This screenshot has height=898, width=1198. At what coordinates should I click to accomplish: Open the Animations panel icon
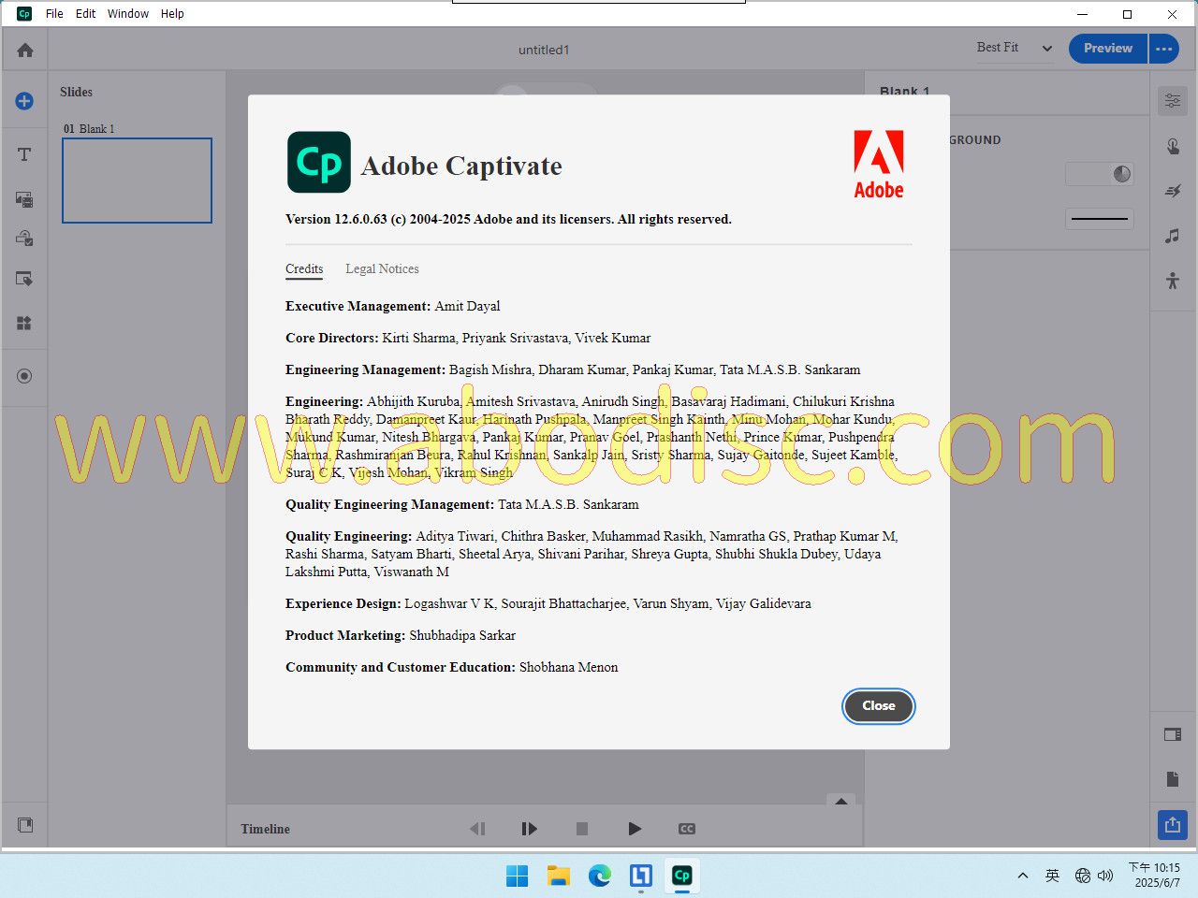click(x=1173, y=191)
